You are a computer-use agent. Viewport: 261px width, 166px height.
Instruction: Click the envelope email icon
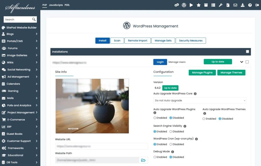pos(235,5)
